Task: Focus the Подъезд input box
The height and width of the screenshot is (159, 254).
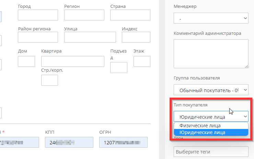Action: 118,68
